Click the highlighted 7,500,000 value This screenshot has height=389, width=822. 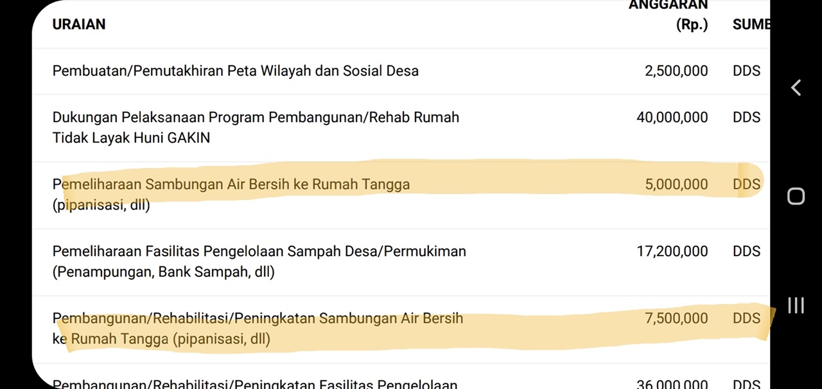click(x=676, y=318)
